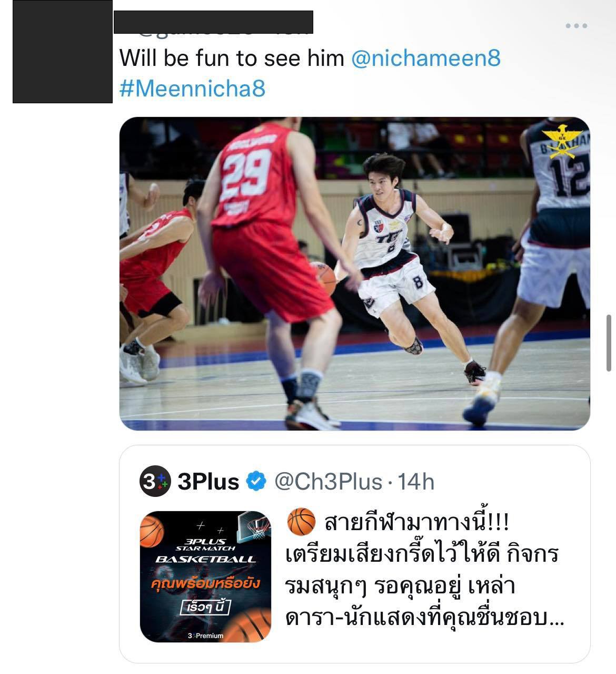
Task: Open the @Ch3Plus handle
Action: pyautogui.click(x=329, y=481)
